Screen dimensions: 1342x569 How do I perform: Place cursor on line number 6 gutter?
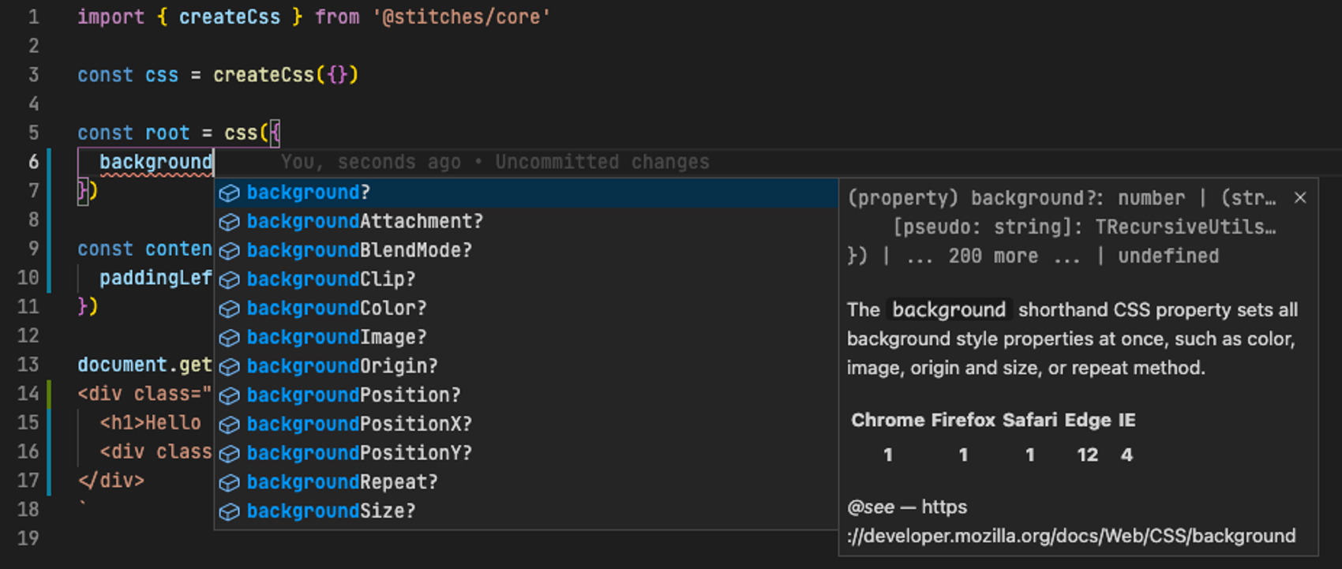coord(33,162)
